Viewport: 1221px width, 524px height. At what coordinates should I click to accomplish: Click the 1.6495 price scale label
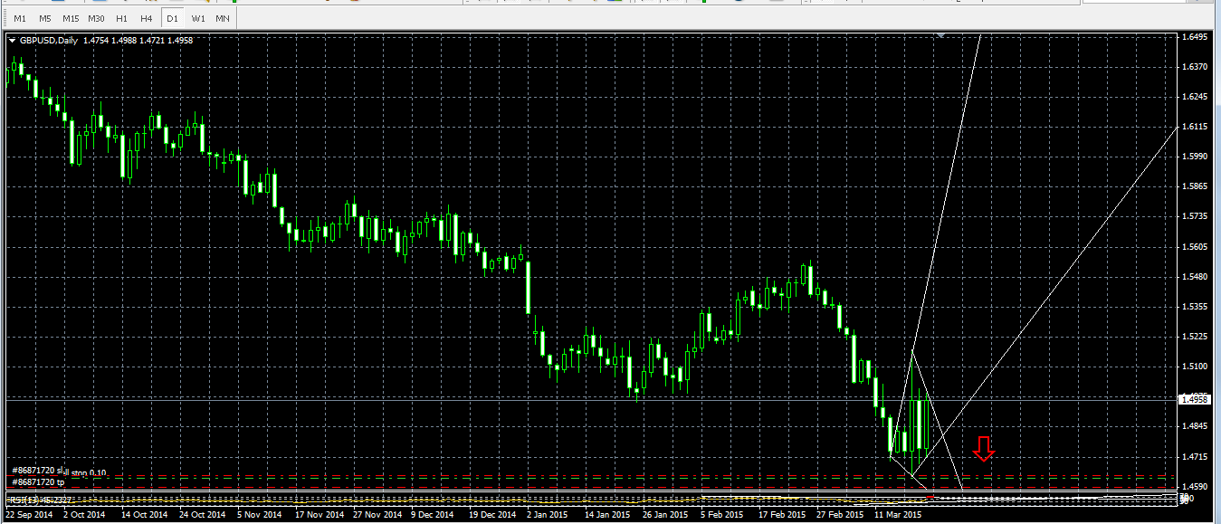1195,37
